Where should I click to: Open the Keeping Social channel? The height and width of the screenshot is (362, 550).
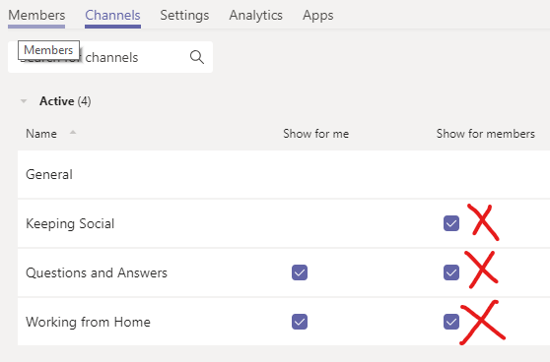coord(70,223)
